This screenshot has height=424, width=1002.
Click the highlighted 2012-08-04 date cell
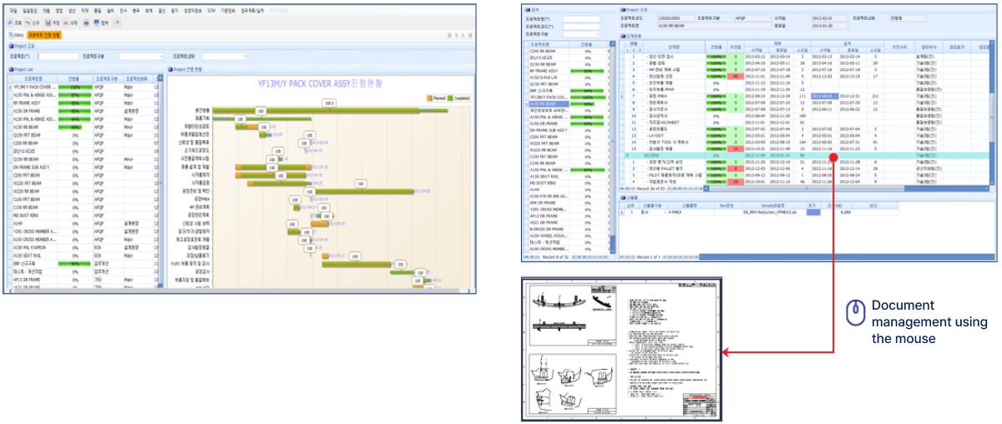[x=827, y=96]
